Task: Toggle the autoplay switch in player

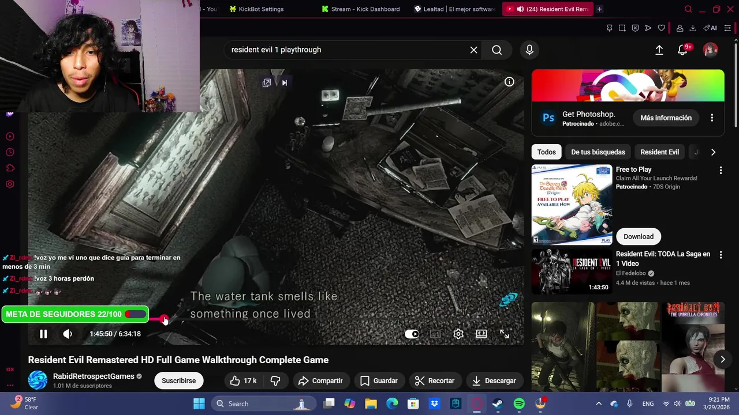Action: point(412,334)
